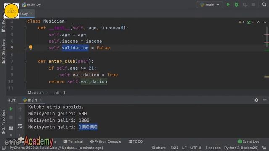The height and width of the screenshot is (151, 269).
Task: Toggle tool window bars icon at bottom-left
Action: click(4, 148)
